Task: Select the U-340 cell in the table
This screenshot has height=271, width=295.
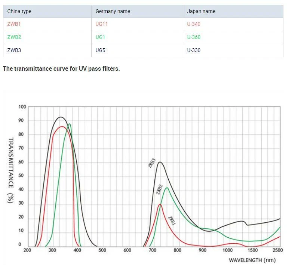Action: (x=194, y=24)
